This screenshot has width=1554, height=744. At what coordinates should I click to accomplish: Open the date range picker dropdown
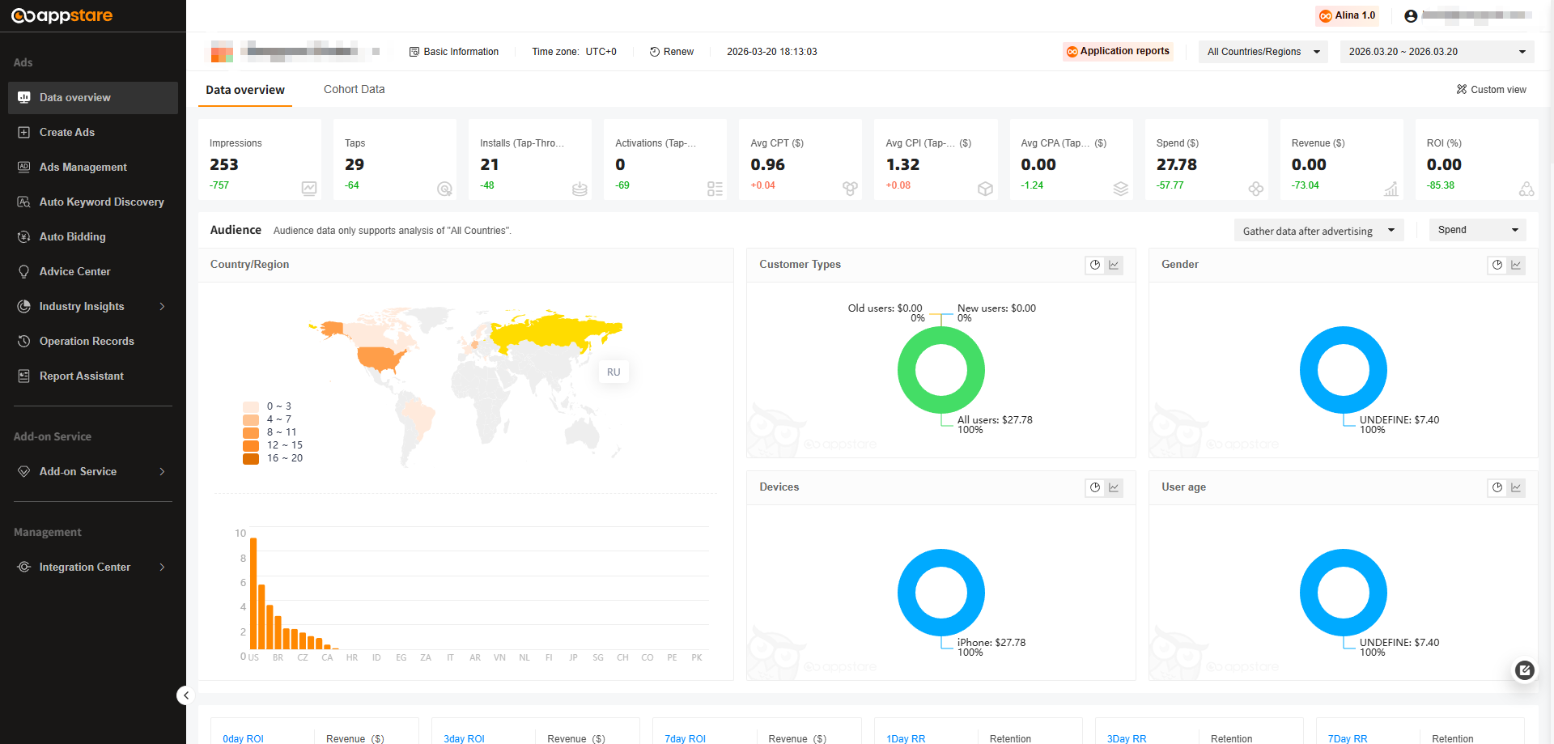[x=1437, y=52]
